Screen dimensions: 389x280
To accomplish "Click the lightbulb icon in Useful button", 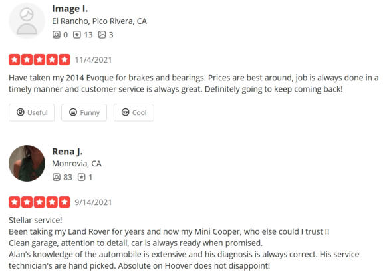I will (x=21, y=112).
